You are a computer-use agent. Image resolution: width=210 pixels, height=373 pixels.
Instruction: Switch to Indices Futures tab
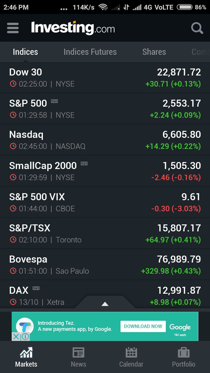coord(90,52)
